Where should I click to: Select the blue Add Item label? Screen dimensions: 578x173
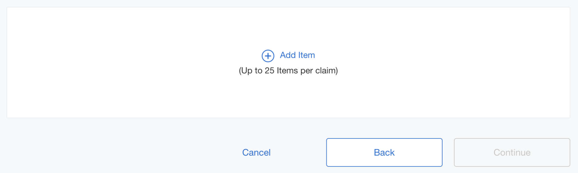(297, 55)
